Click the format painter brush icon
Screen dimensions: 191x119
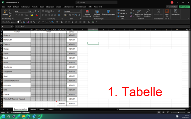coord(10,16)
